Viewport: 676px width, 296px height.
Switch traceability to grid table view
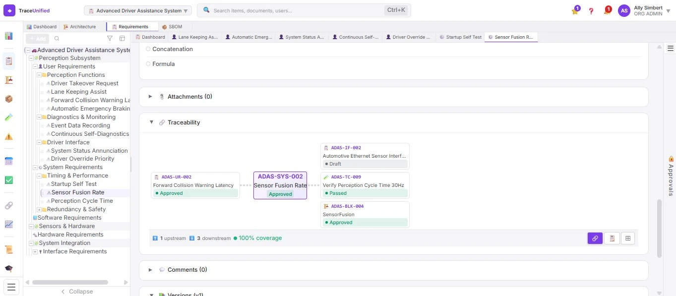click(628, 238)
